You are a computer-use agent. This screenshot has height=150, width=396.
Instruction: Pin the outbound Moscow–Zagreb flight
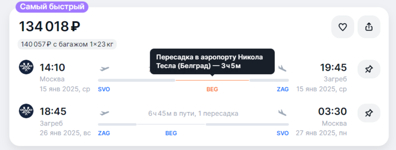pyautogui.click(x=369, y=69)
